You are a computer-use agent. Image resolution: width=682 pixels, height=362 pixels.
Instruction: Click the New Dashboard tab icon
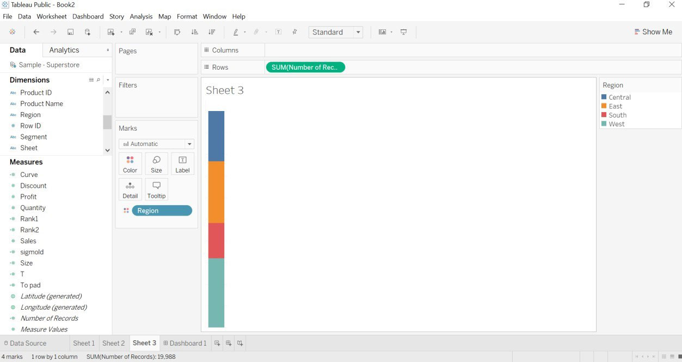[x=229, y=343]
